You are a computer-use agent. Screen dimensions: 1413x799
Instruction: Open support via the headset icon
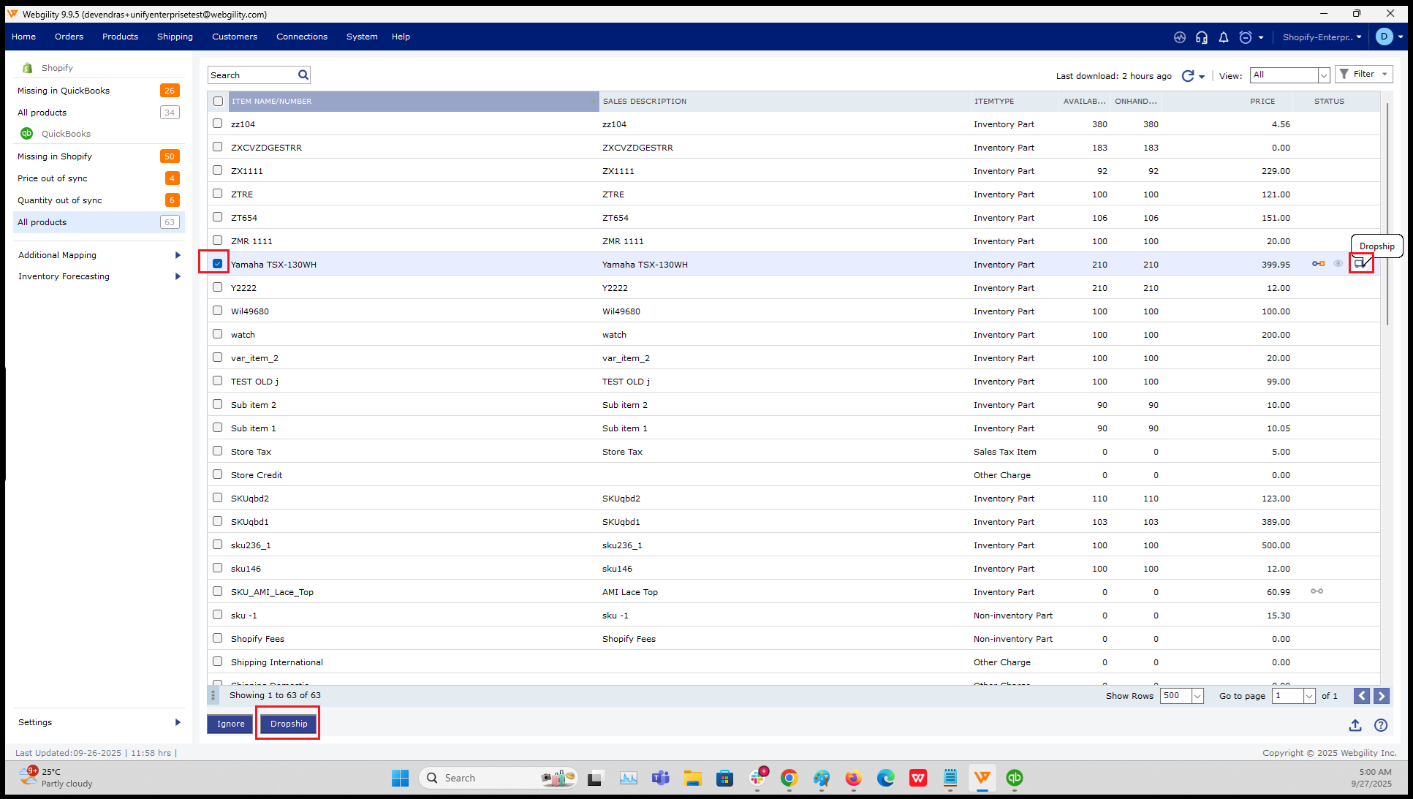[1202, 37]
